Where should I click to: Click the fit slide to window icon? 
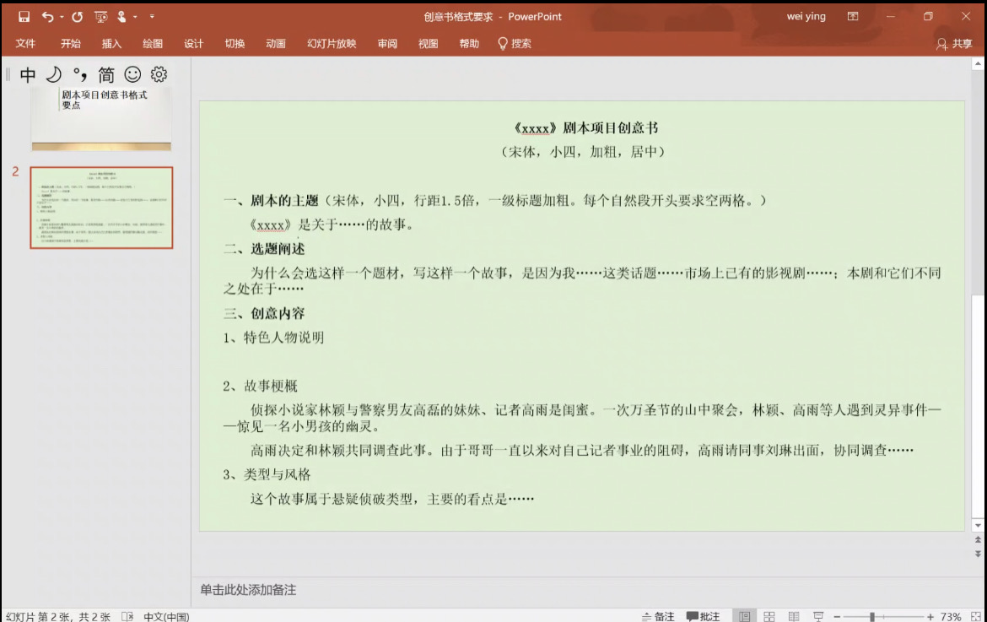pyautogui.click(x=975, y=617)
